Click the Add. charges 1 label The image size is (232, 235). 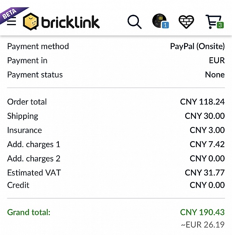click(34, 144)
